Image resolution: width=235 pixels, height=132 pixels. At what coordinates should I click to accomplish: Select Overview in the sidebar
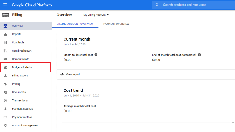pos(26,26)
